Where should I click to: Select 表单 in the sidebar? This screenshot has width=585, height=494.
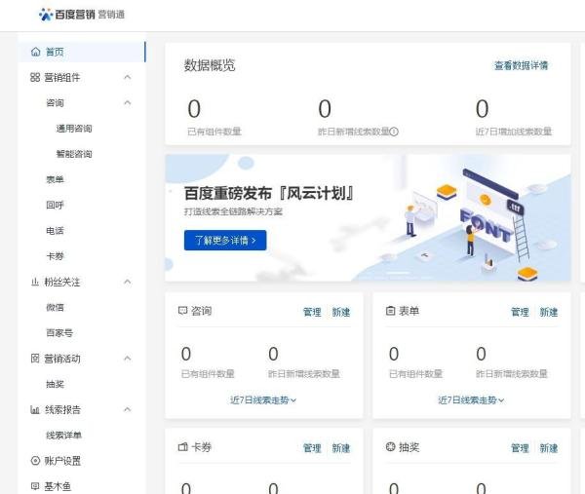tap(55, 179)
